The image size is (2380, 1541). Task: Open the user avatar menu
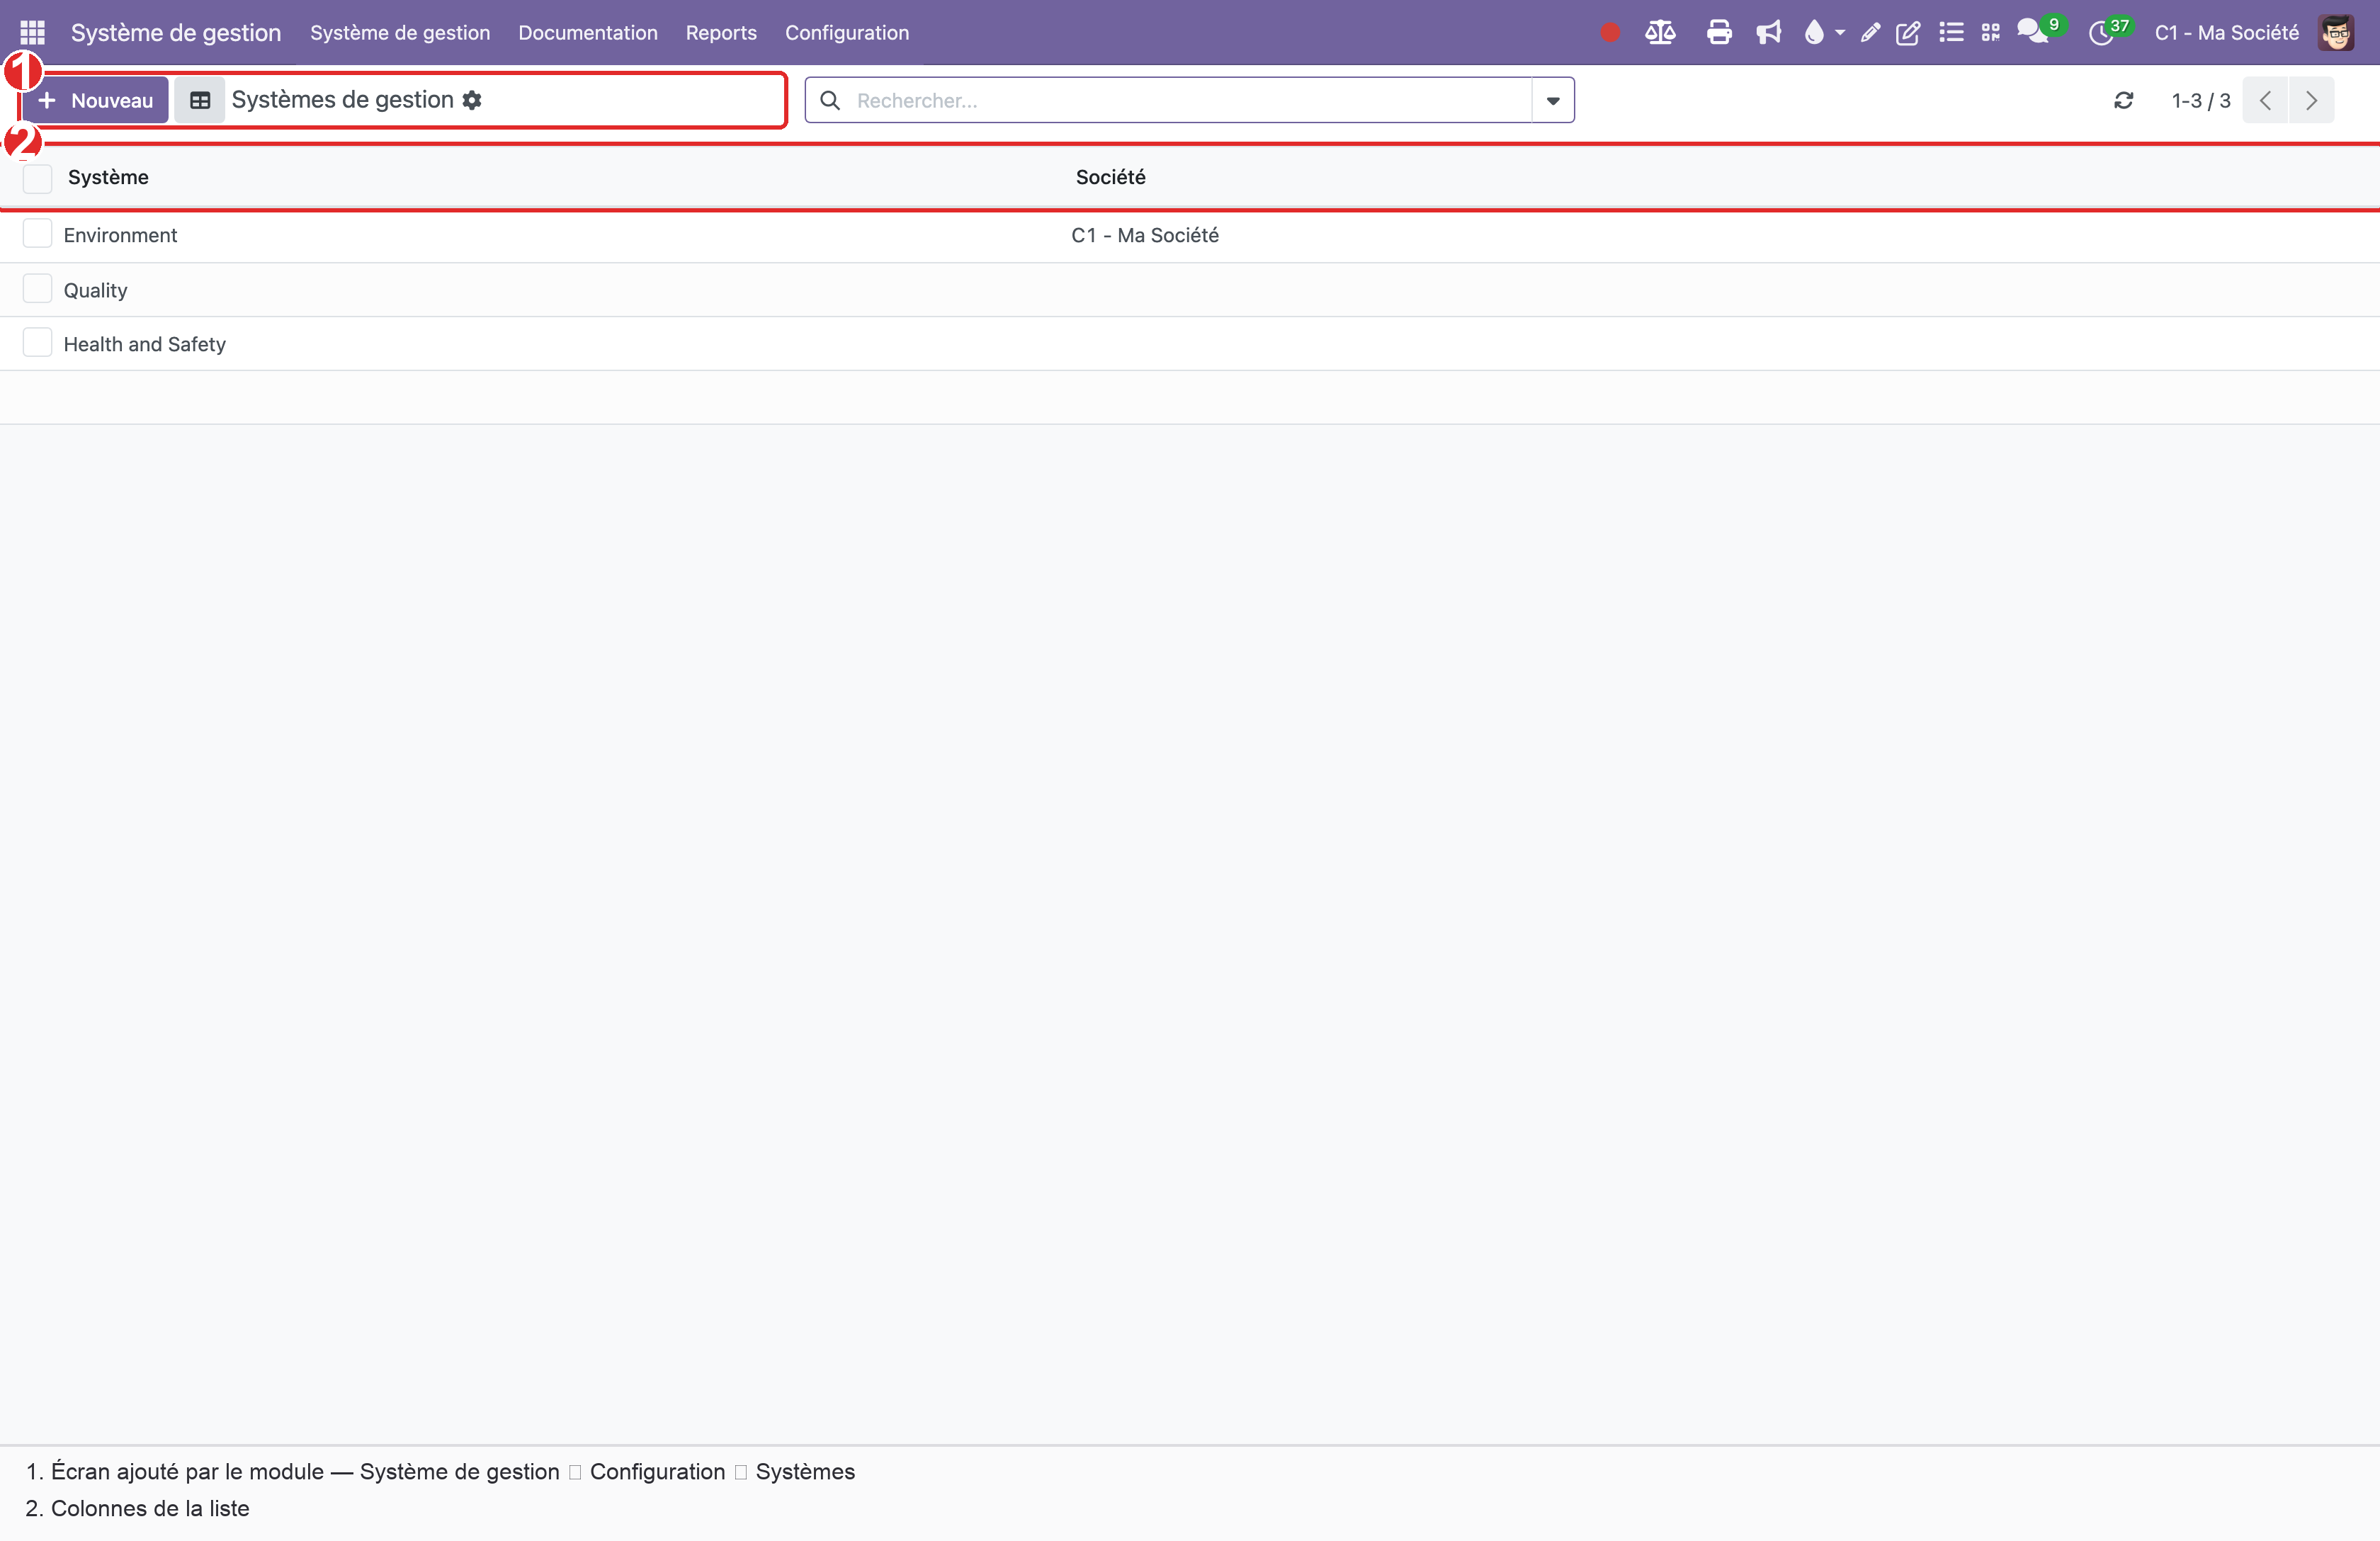2336,33
